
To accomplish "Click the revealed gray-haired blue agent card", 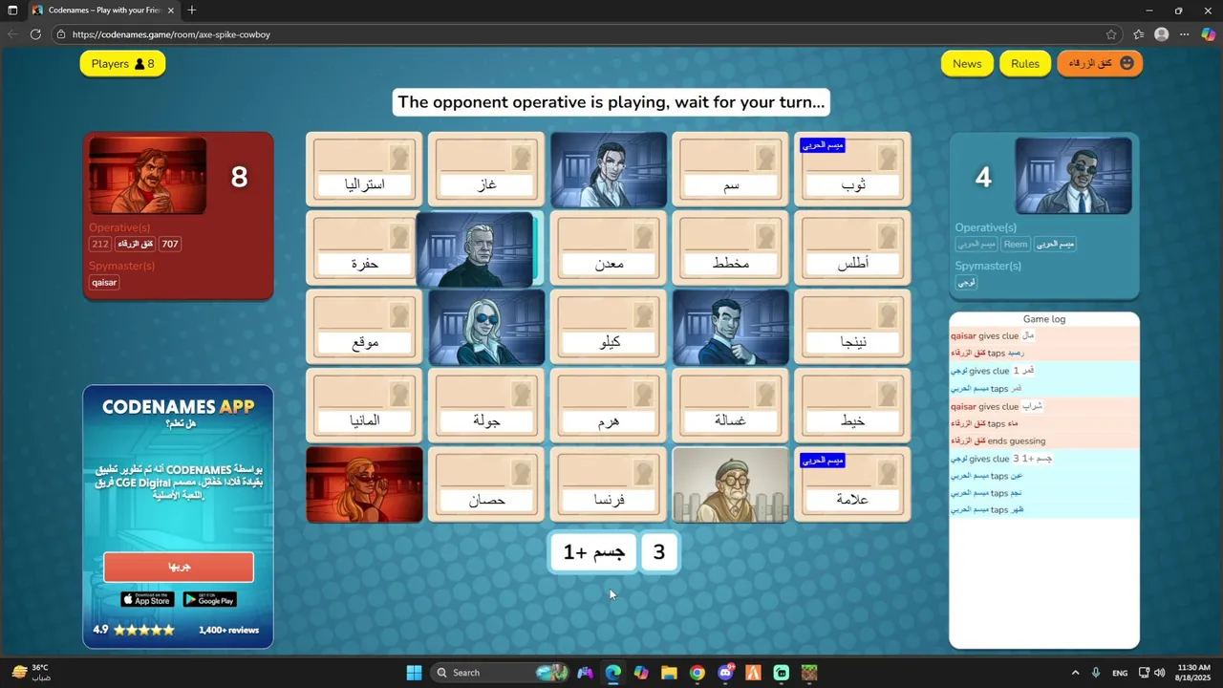I will [475, 248].
